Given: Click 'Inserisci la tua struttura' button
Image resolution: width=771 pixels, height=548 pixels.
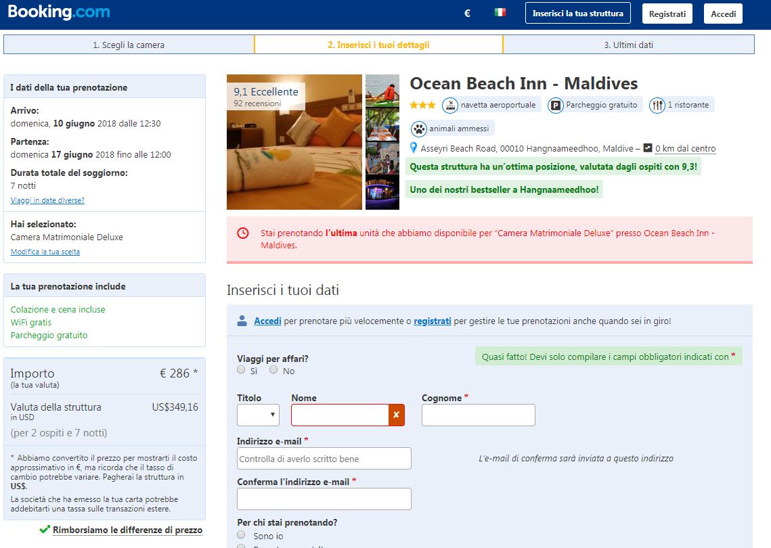Looking at the screenshot, I should (x=578, y=14).
